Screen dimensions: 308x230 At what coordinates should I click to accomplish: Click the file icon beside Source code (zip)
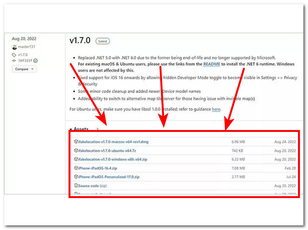(x=76, y=186)
